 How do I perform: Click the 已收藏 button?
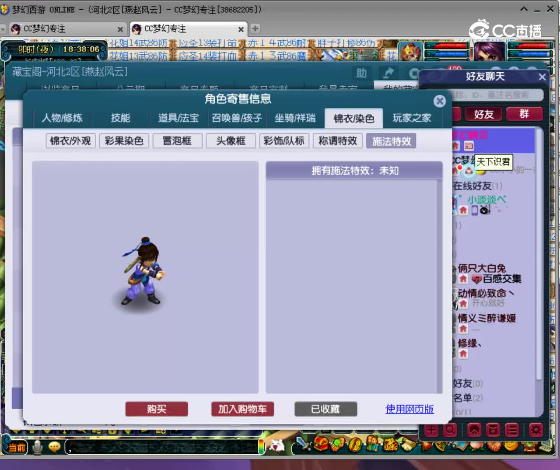pos(325,409)
